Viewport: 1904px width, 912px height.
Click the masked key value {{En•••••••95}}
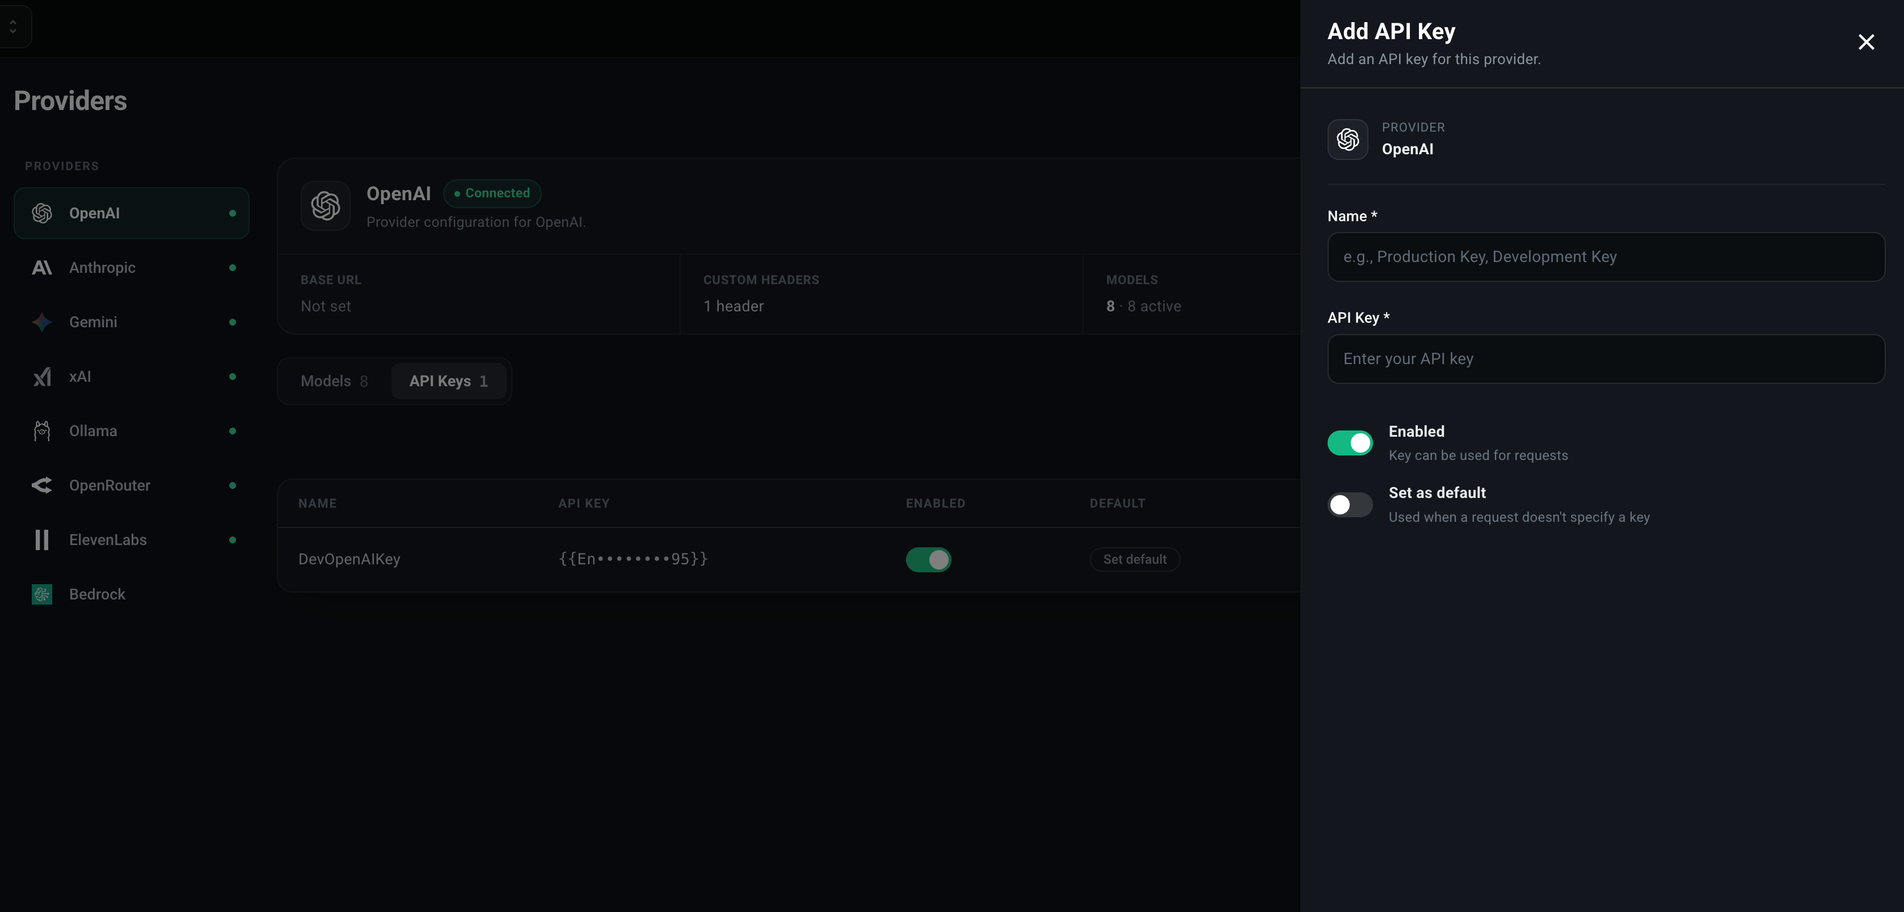click(633, 559)
